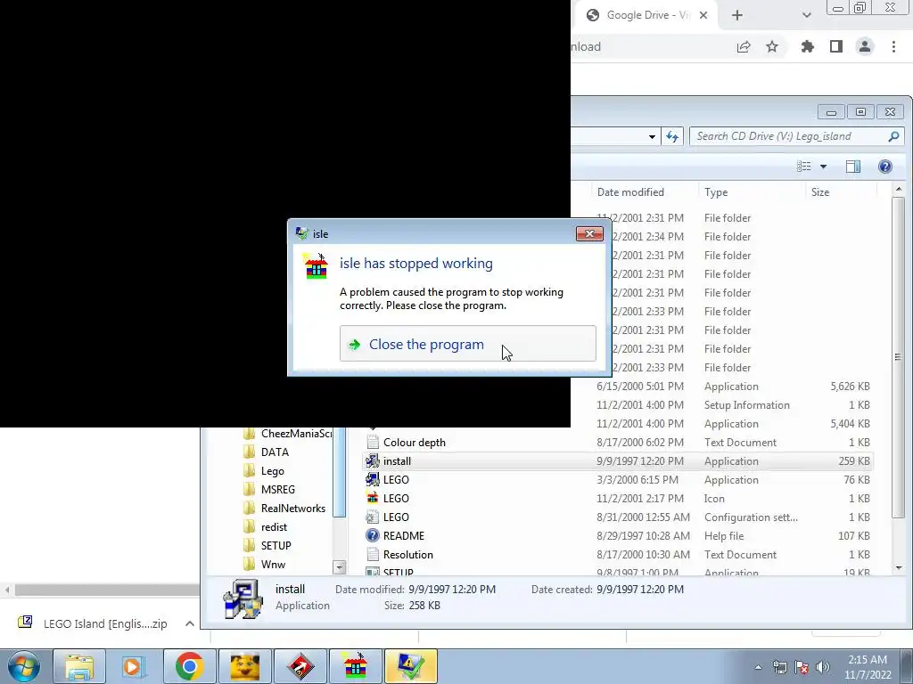Click the navigation tree scroll down arrow

[x=340, y=566]
